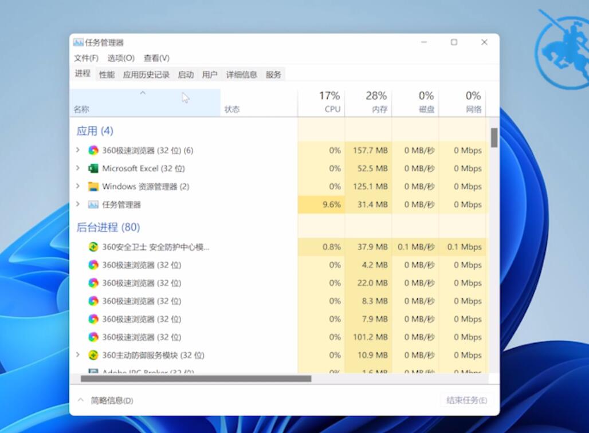
Task: Click the Task Manager title bar icon
Action: pos(78,42)
